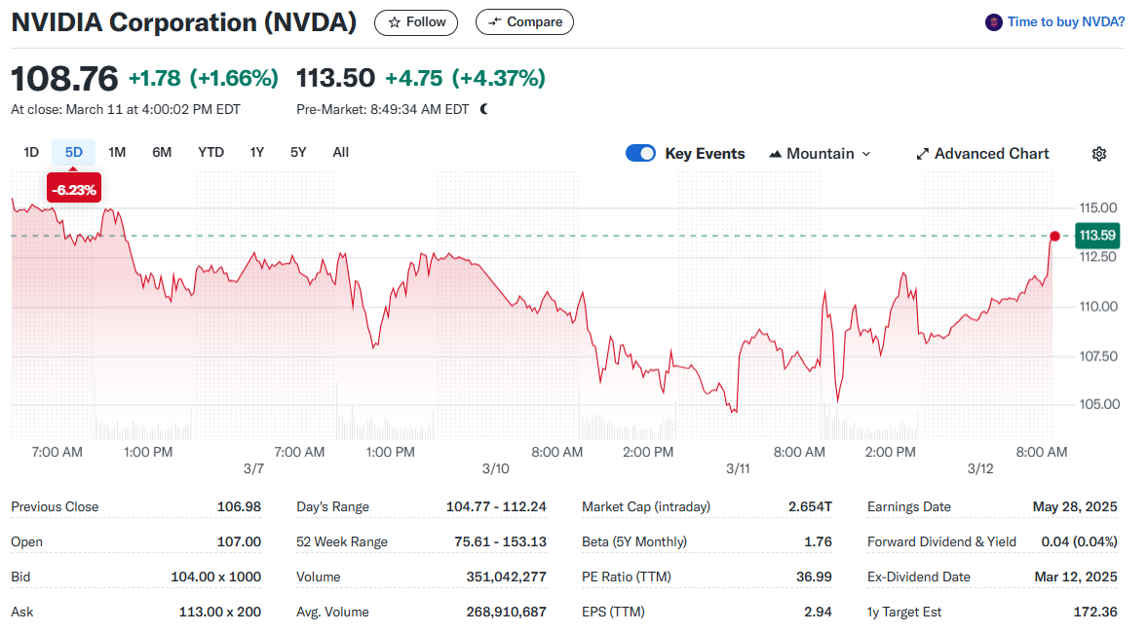This screenshot has height=633, width=1148.
Task: Click Beta (5Y Monthly) value 1.76
Action: pyautogui.click(x=818, y=541)
